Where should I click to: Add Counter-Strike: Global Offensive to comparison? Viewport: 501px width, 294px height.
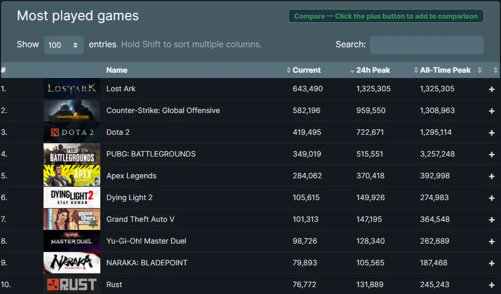492,111
